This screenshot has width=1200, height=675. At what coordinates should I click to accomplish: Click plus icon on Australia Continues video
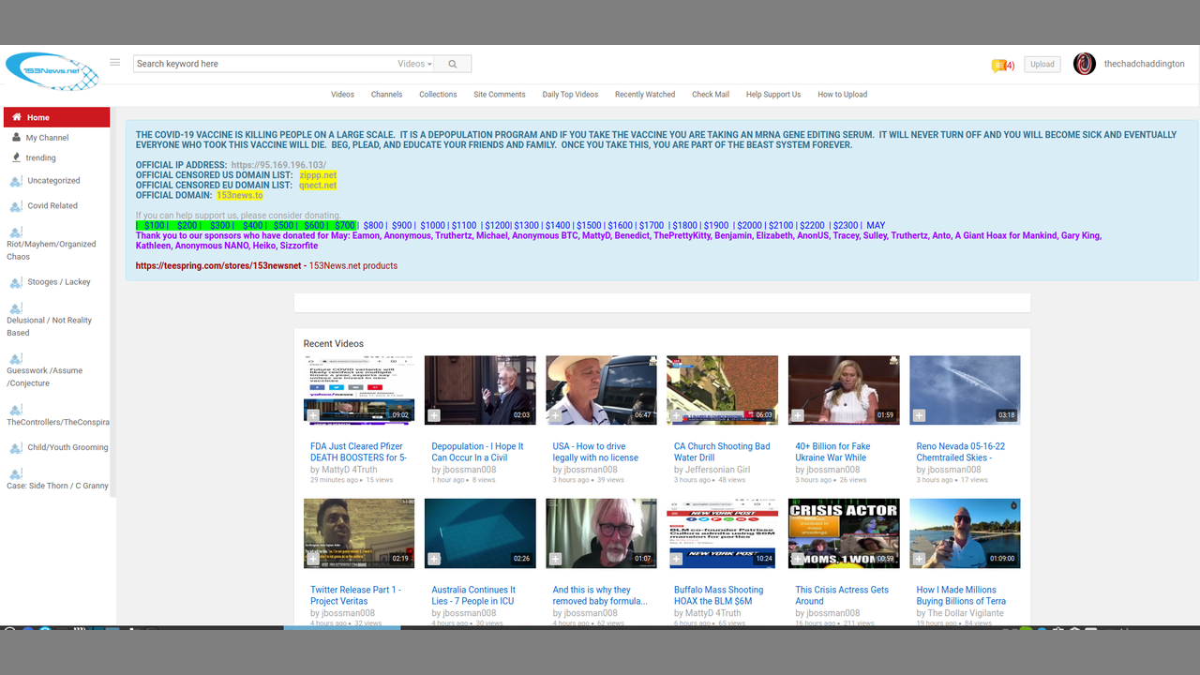(434, 559)
